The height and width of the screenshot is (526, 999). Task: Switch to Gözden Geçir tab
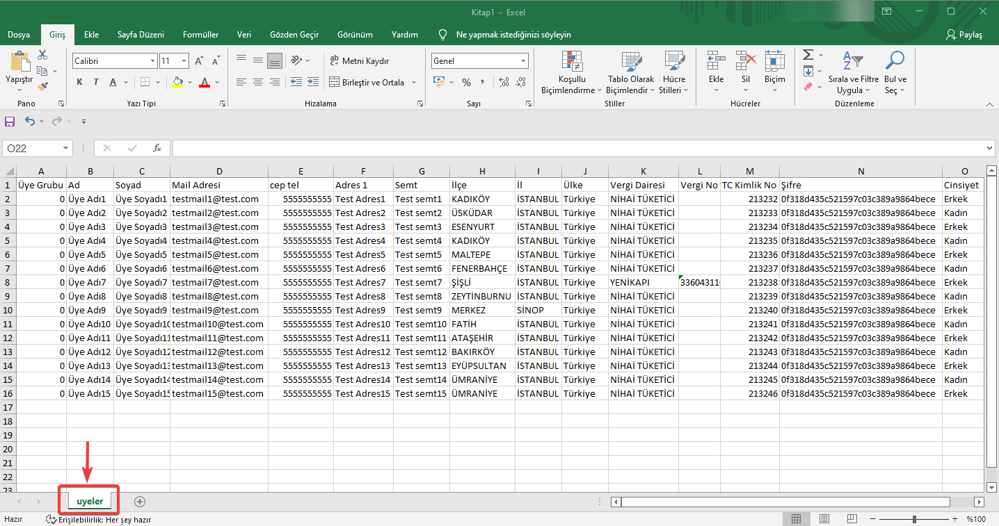[294, 35]
